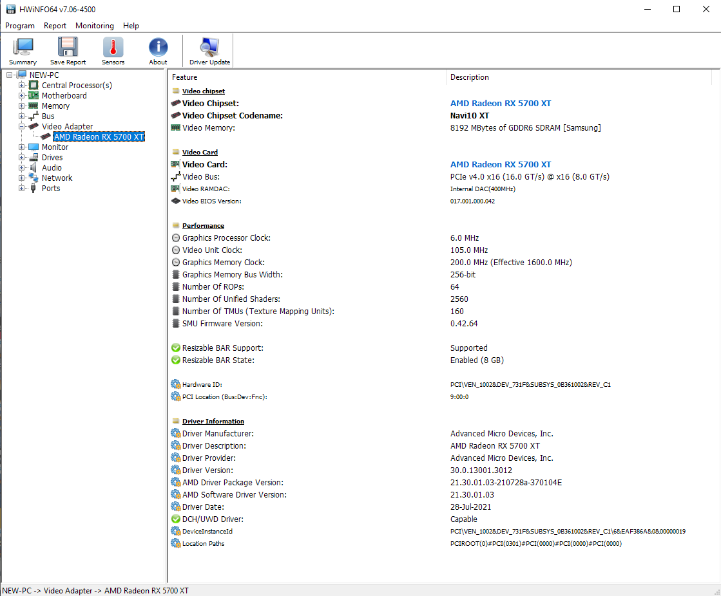Click the Hardware ID gear icon
The width and height of the screenshot is (721, 596).
[x=176, y=384]
